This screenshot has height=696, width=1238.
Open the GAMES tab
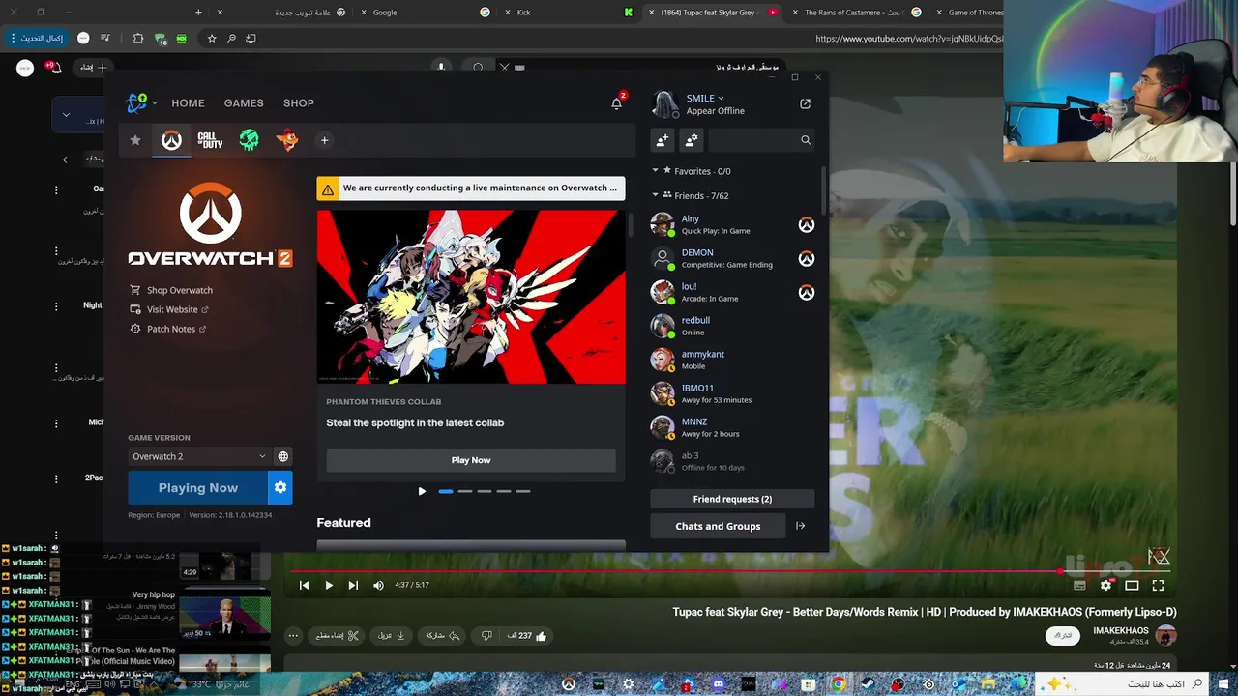coord(244,102)
